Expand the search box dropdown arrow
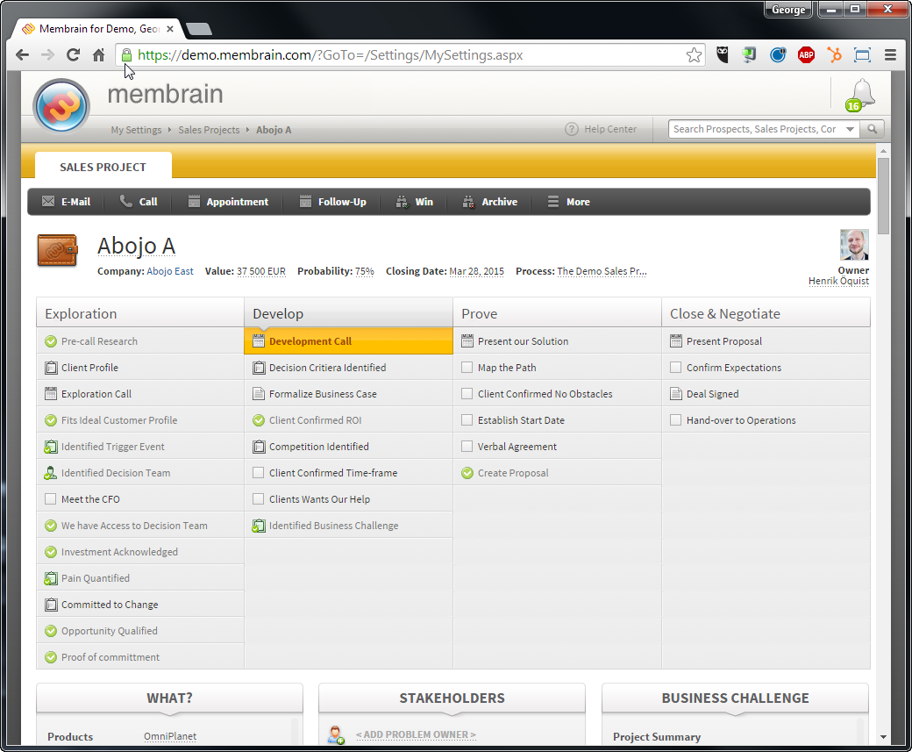This screenshot has height=752, width=912. [850, 129]
